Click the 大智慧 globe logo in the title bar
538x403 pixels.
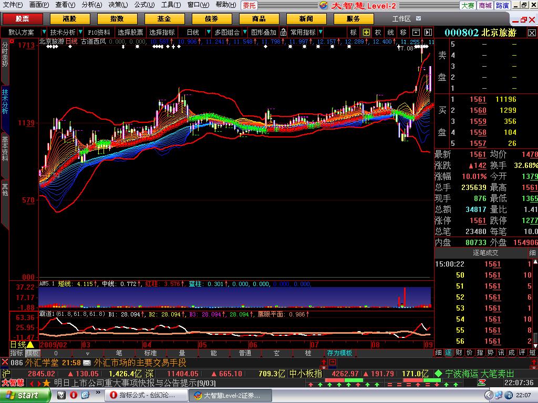pyautogui.click(x=323, y=5)
